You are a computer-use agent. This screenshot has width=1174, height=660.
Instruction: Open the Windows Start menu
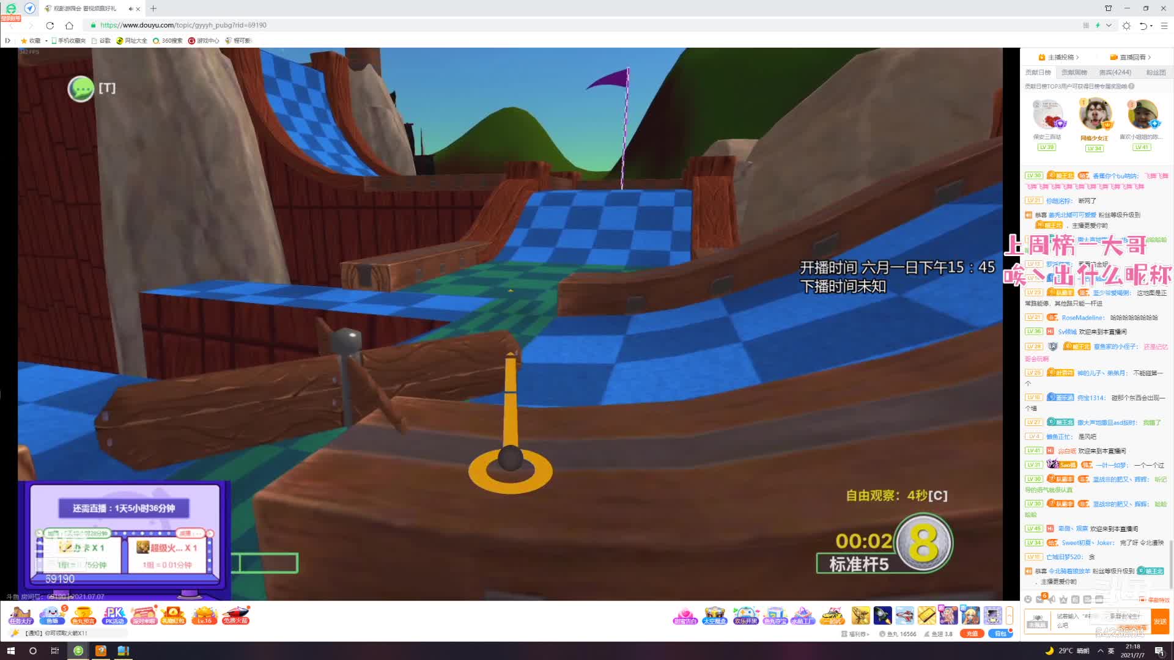point(10,651)
